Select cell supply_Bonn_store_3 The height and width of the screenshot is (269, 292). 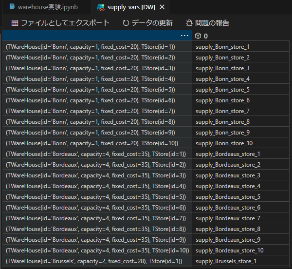[x=240, y=68]
